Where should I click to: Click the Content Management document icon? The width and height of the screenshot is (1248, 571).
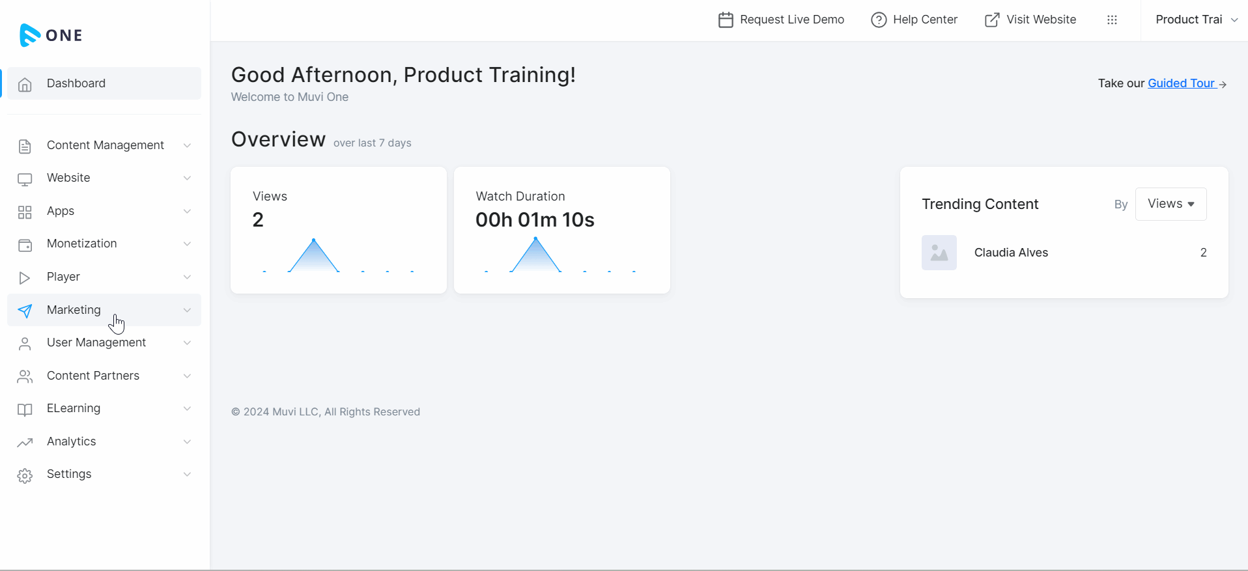point(25,146)
